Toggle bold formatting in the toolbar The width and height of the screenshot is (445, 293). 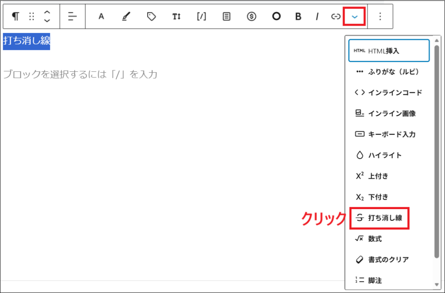[x=298, y=16]
